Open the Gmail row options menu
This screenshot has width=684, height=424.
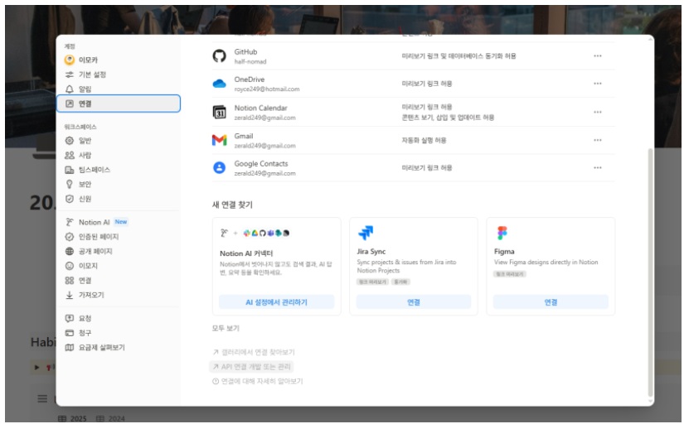pyautogui.click(x=598, y=140)
